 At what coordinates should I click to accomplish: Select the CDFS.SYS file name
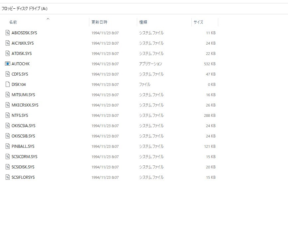20,74
